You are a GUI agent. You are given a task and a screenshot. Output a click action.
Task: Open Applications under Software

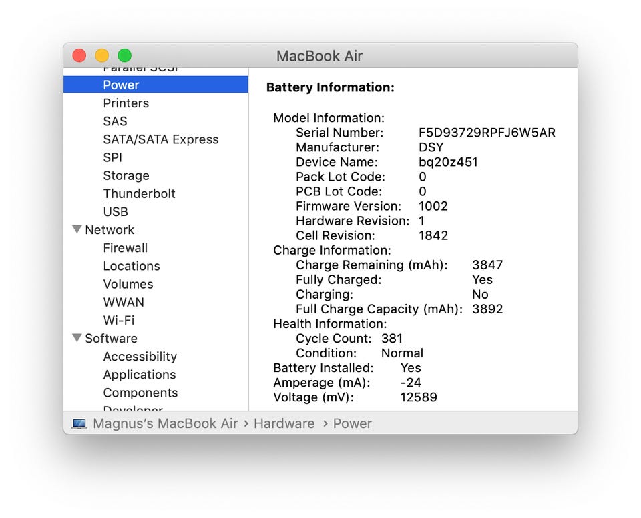(139, 375)
